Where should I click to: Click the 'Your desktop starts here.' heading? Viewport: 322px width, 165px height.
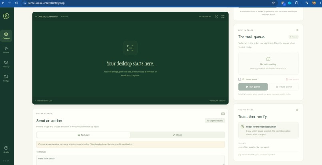coord(130,63)
